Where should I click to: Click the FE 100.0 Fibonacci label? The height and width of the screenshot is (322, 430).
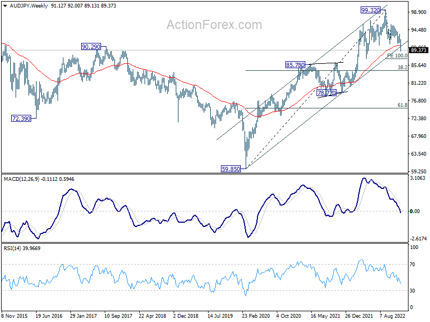tap(397, 56)
